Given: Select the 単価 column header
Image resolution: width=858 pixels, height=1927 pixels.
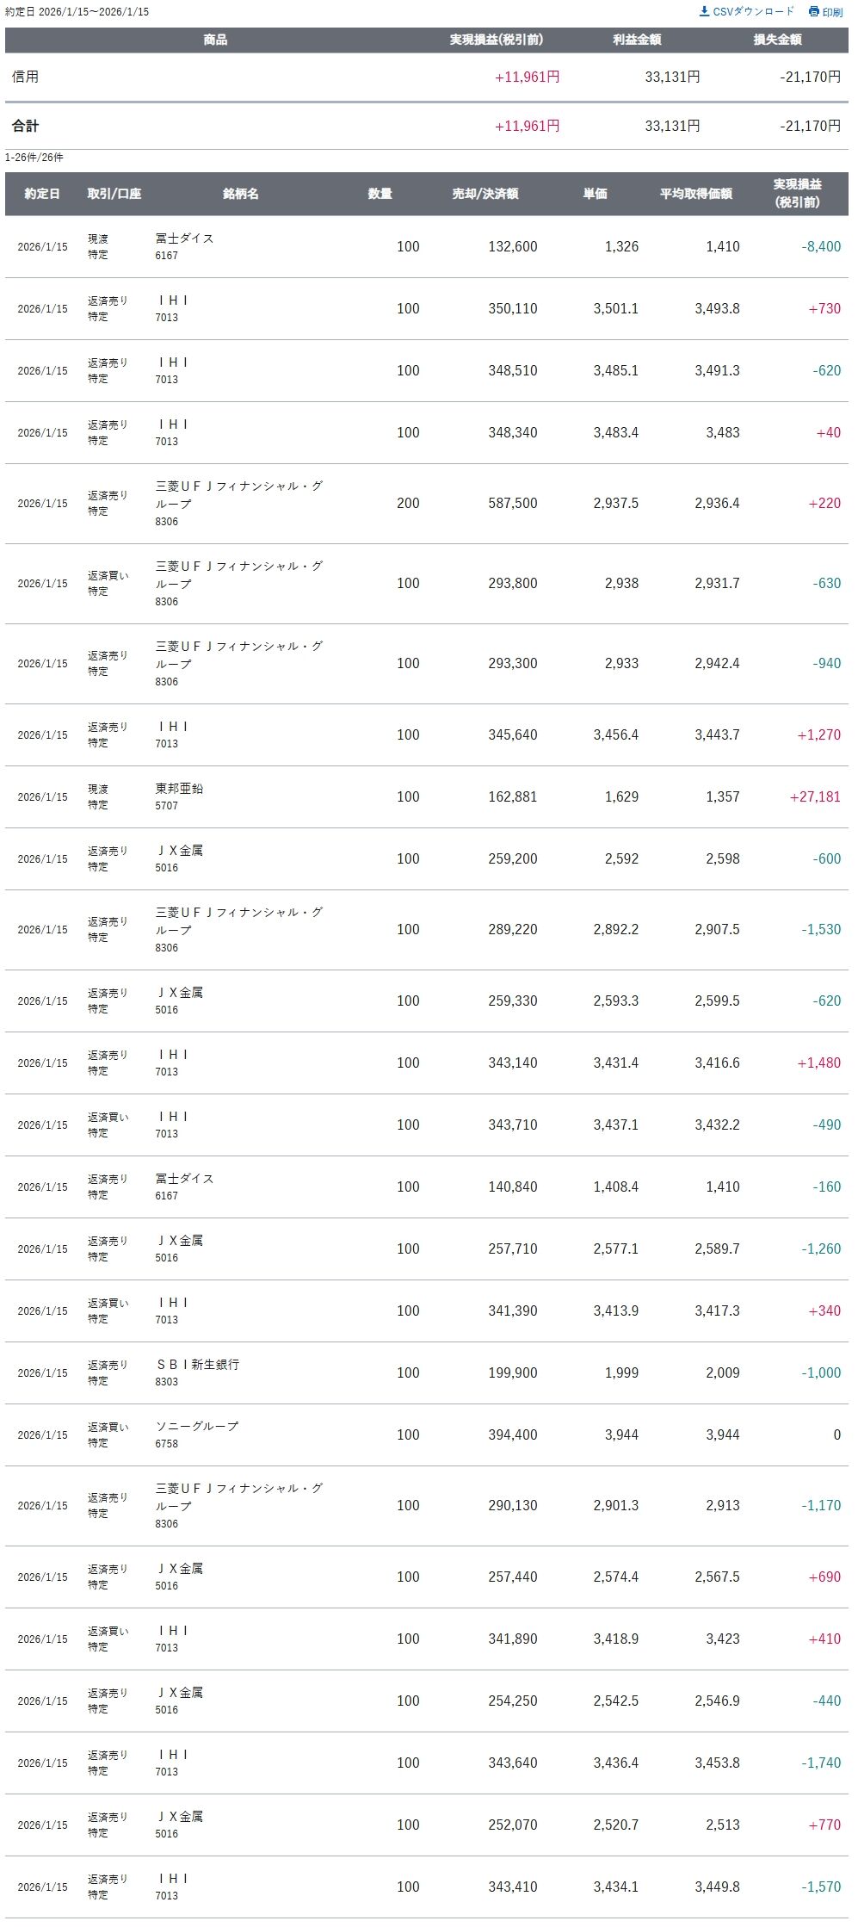Looking at the screenshot, I should pos(595,194).
